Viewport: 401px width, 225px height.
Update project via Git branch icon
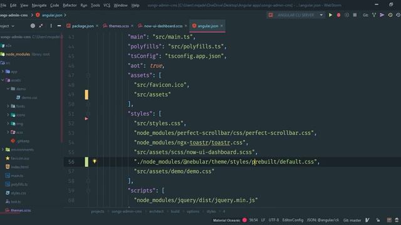(374, 15)
